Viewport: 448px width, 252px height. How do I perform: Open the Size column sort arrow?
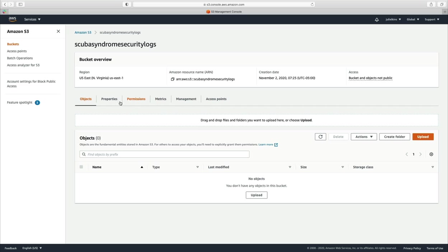tap(343, 167)
